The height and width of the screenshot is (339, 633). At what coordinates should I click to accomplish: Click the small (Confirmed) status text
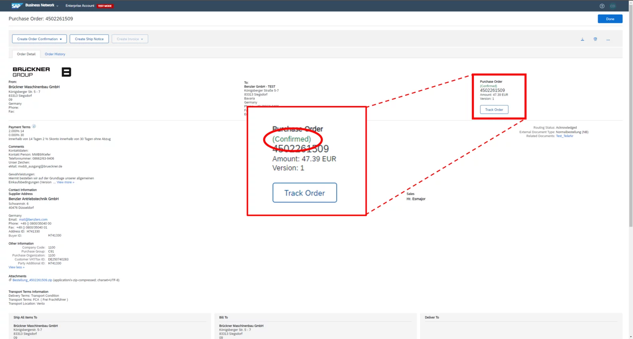pyautogui.click(x=488, y=86)
